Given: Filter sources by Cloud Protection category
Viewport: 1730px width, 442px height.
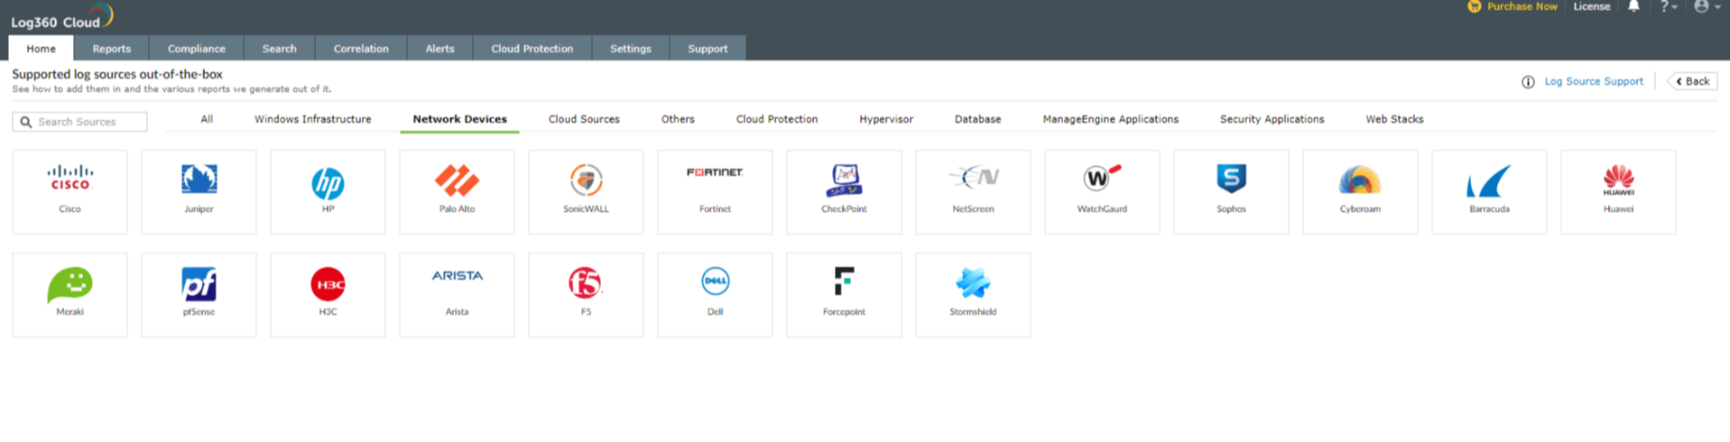Looking at the screenshot, I should 777,119.
